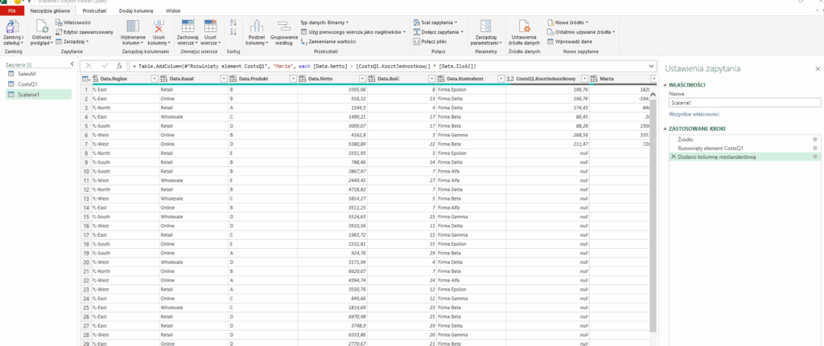Screen dimensions: 824x346
Task: Open Typ danych: Binarny dropdown
Action: tap(325, 22)
